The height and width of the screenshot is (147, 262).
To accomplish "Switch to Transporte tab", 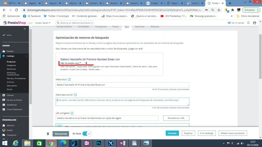I will point(101,27).
